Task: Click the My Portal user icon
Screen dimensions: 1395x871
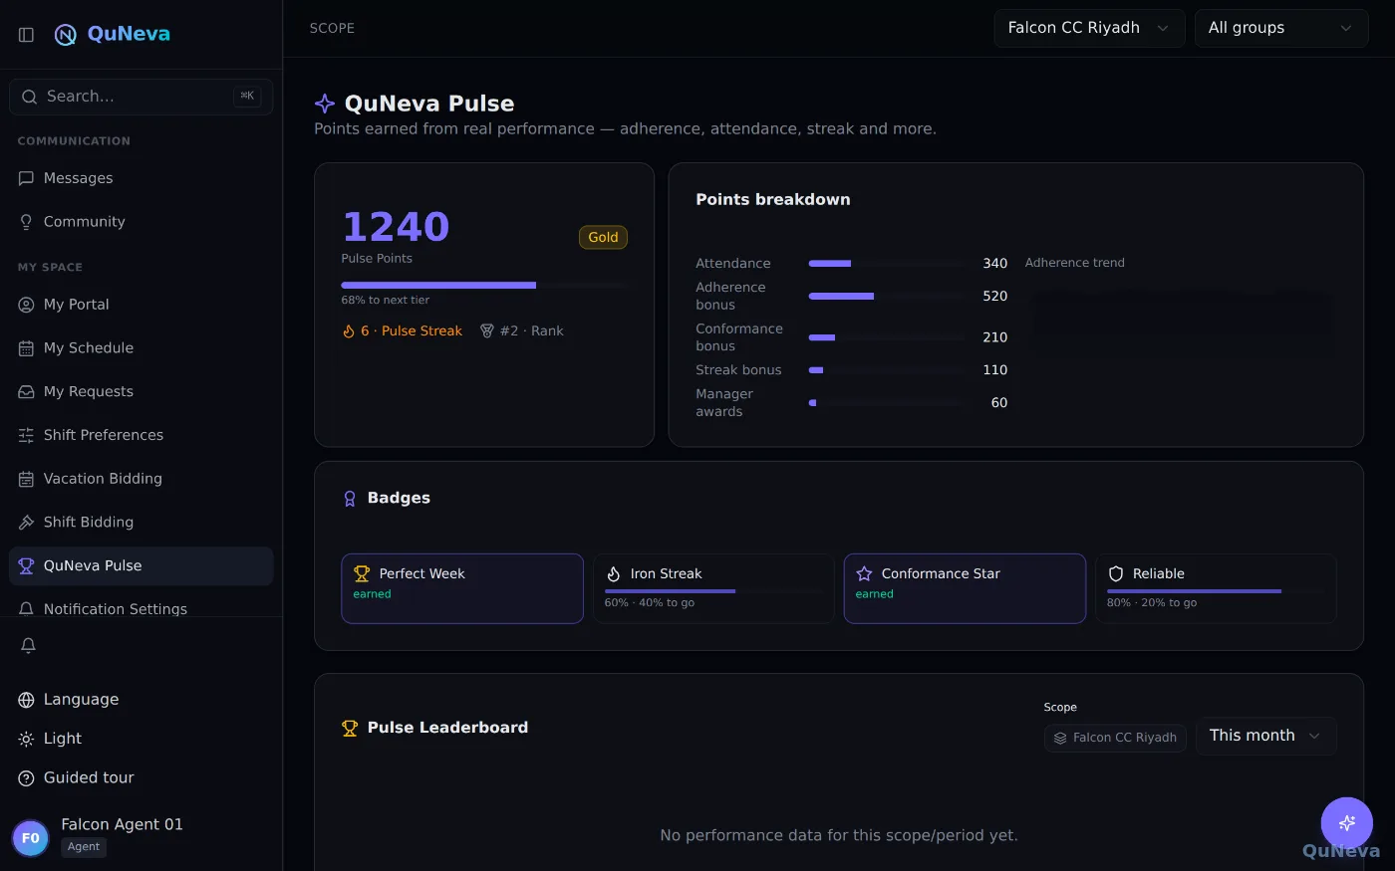Action: (26, 305)
